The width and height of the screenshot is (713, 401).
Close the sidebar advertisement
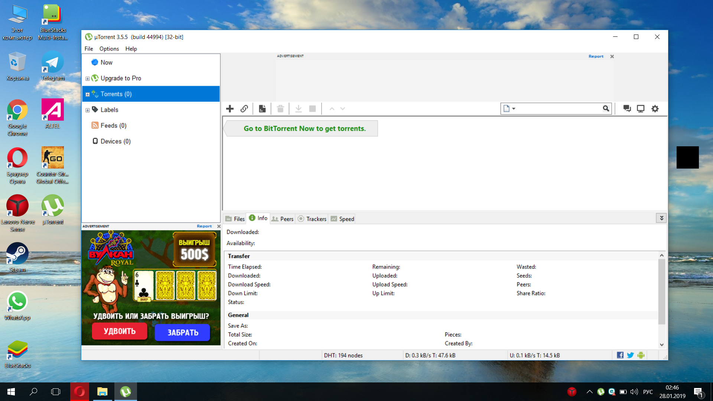click(x=219, y=226)
